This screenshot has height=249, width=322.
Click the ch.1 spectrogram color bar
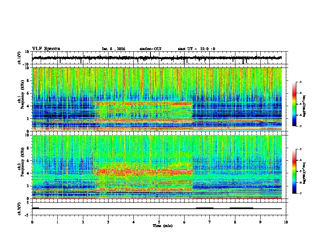(294, 104)
